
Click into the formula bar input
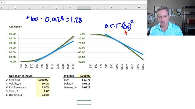tap(76, 2)
